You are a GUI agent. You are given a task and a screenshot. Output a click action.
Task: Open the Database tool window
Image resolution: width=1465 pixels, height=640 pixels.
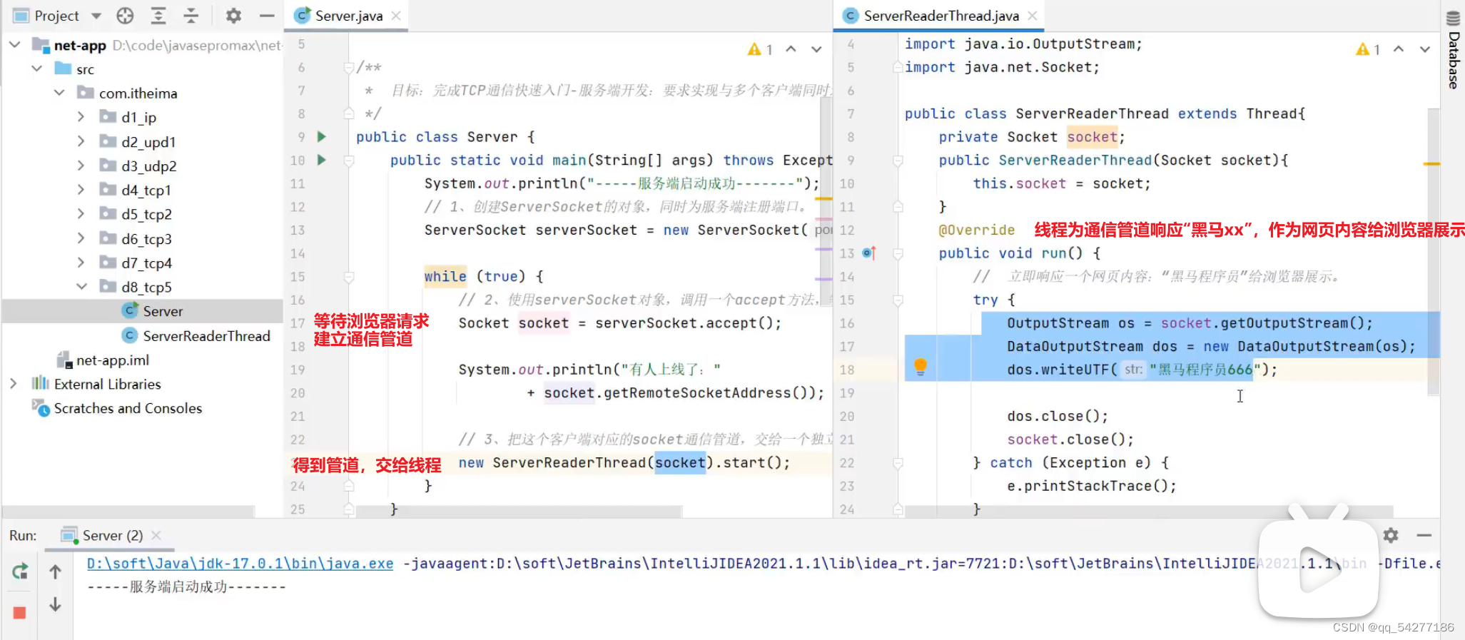point(1453,50)
